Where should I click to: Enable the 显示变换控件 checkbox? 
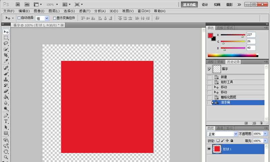pyautogui.click(x=55, y=18)
